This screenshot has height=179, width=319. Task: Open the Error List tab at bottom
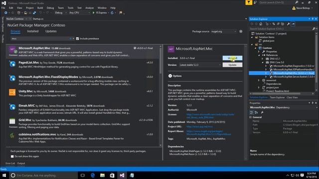[x=10, y=164]
